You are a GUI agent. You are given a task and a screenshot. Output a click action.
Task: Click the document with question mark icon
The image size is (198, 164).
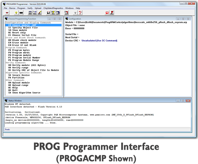(x=35, y=13)
